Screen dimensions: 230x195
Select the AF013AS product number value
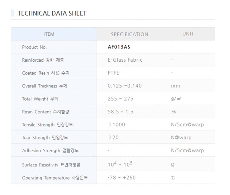point(119,47)
